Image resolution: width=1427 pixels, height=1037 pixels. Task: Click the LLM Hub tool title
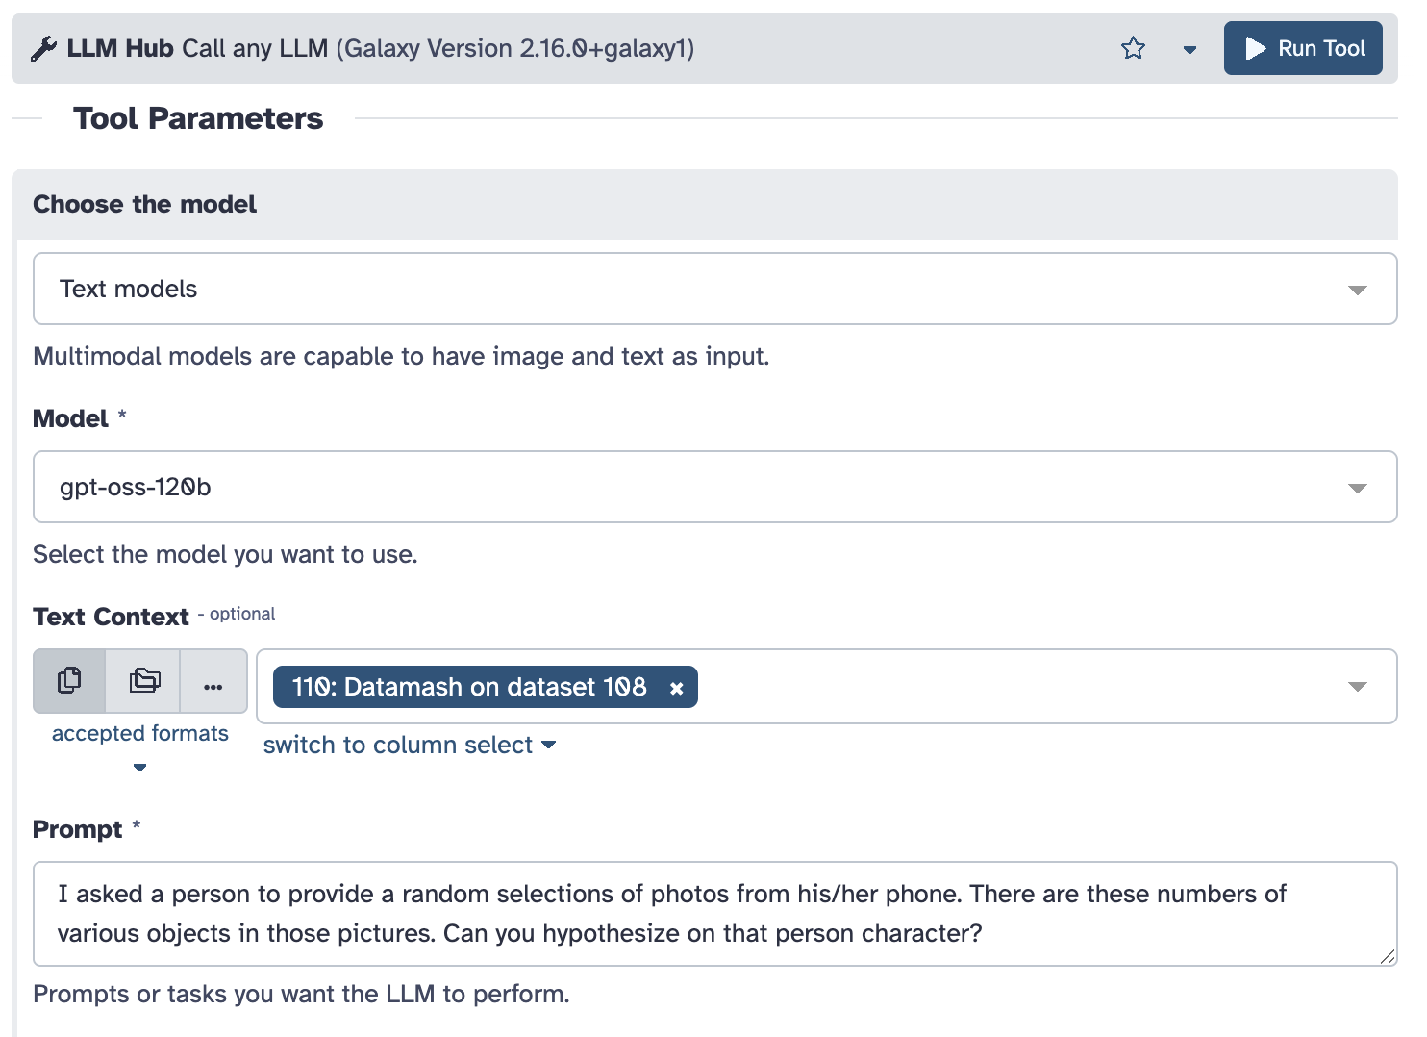pos(120,48)
